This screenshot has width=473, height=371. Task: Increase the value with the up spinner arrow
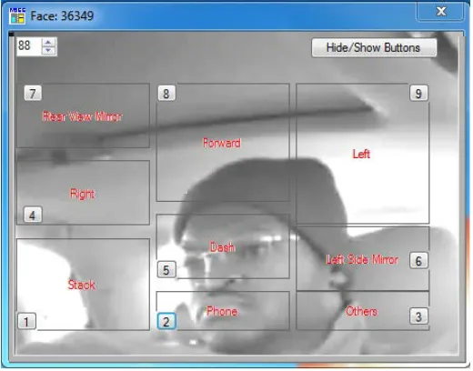(48, 42)
